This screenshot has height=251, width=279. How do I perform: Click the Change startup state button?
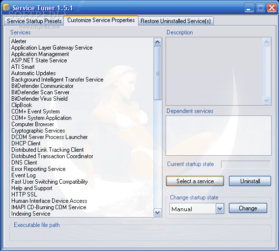[x=248, y=208]
